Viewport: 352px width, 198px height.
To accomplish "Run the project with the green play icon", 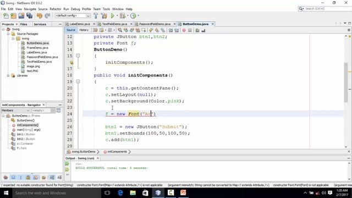I will click(x=112, y=16).
